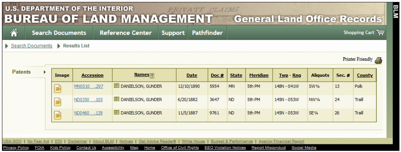Open the Contact Us link
401x152 pixels.
coord(86,148)
